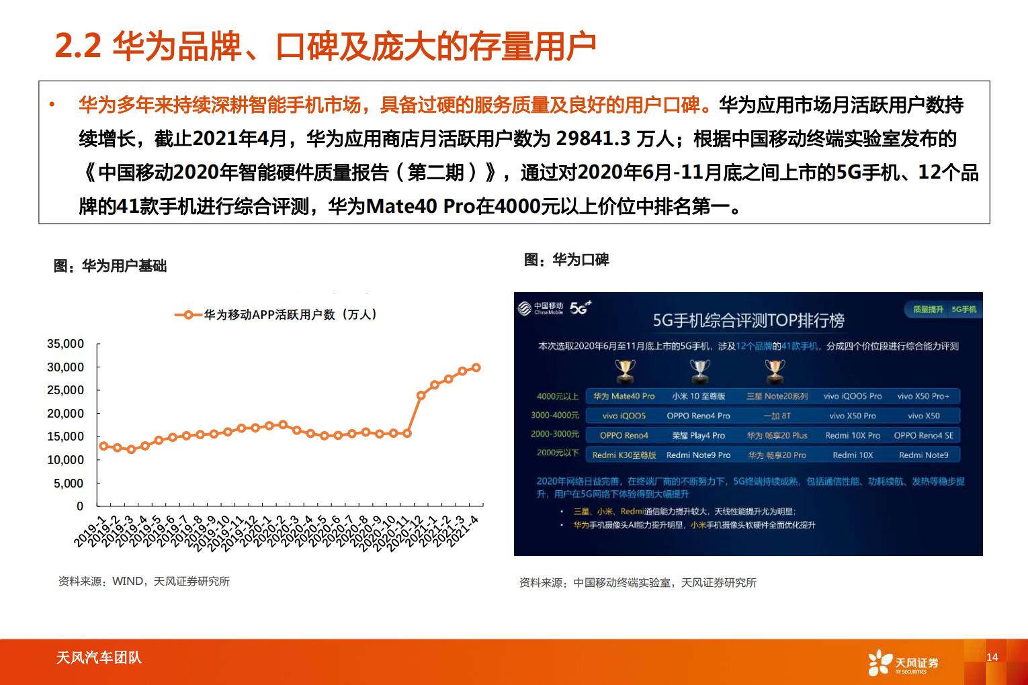Viewport: 1028px width, 685px height.
Task: Click the 2000-3000元 price row label
Action: 555,435
